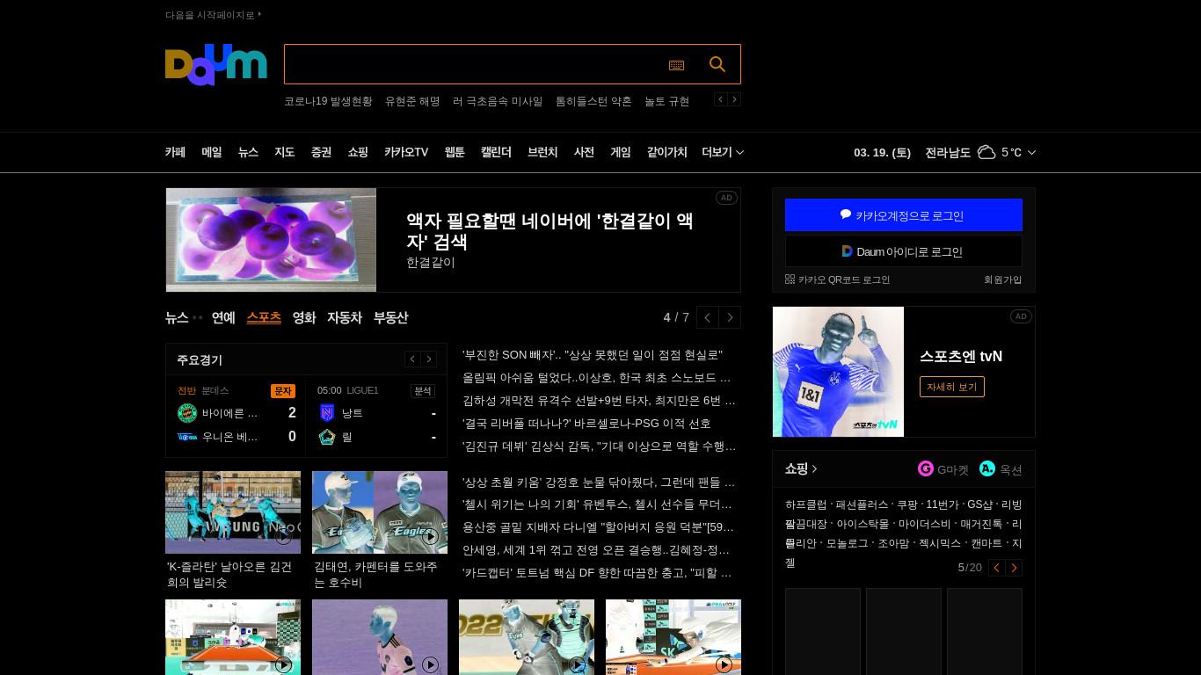The height and width of the screenshot is (675, 1201).
Task: Click 다음을 시작페이지로 link
Action: [213, 15]
